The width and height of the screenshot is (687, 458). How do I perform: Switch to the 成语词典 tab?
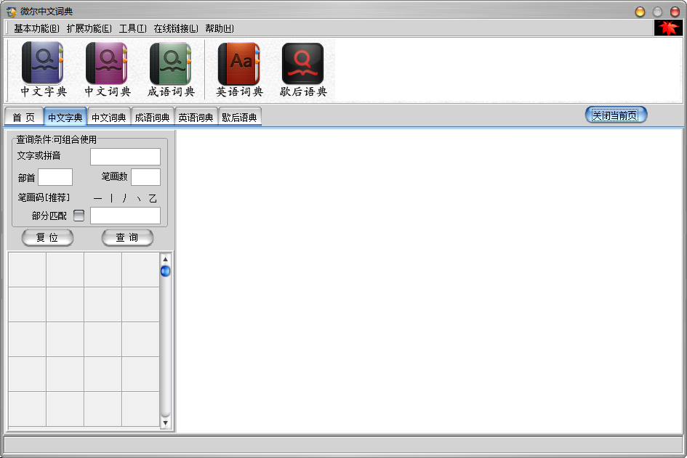[153, 118]
